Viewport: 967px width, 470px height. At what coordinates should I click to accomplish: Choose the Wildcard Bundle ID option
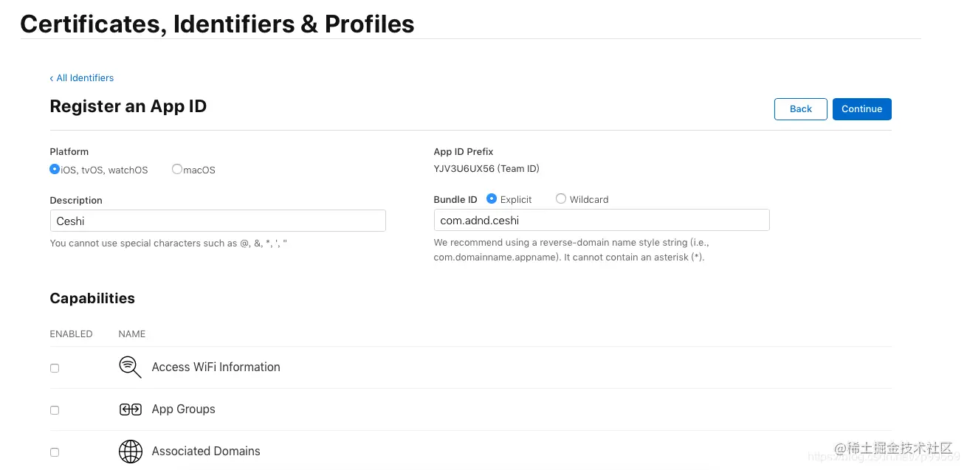[561, 198]
